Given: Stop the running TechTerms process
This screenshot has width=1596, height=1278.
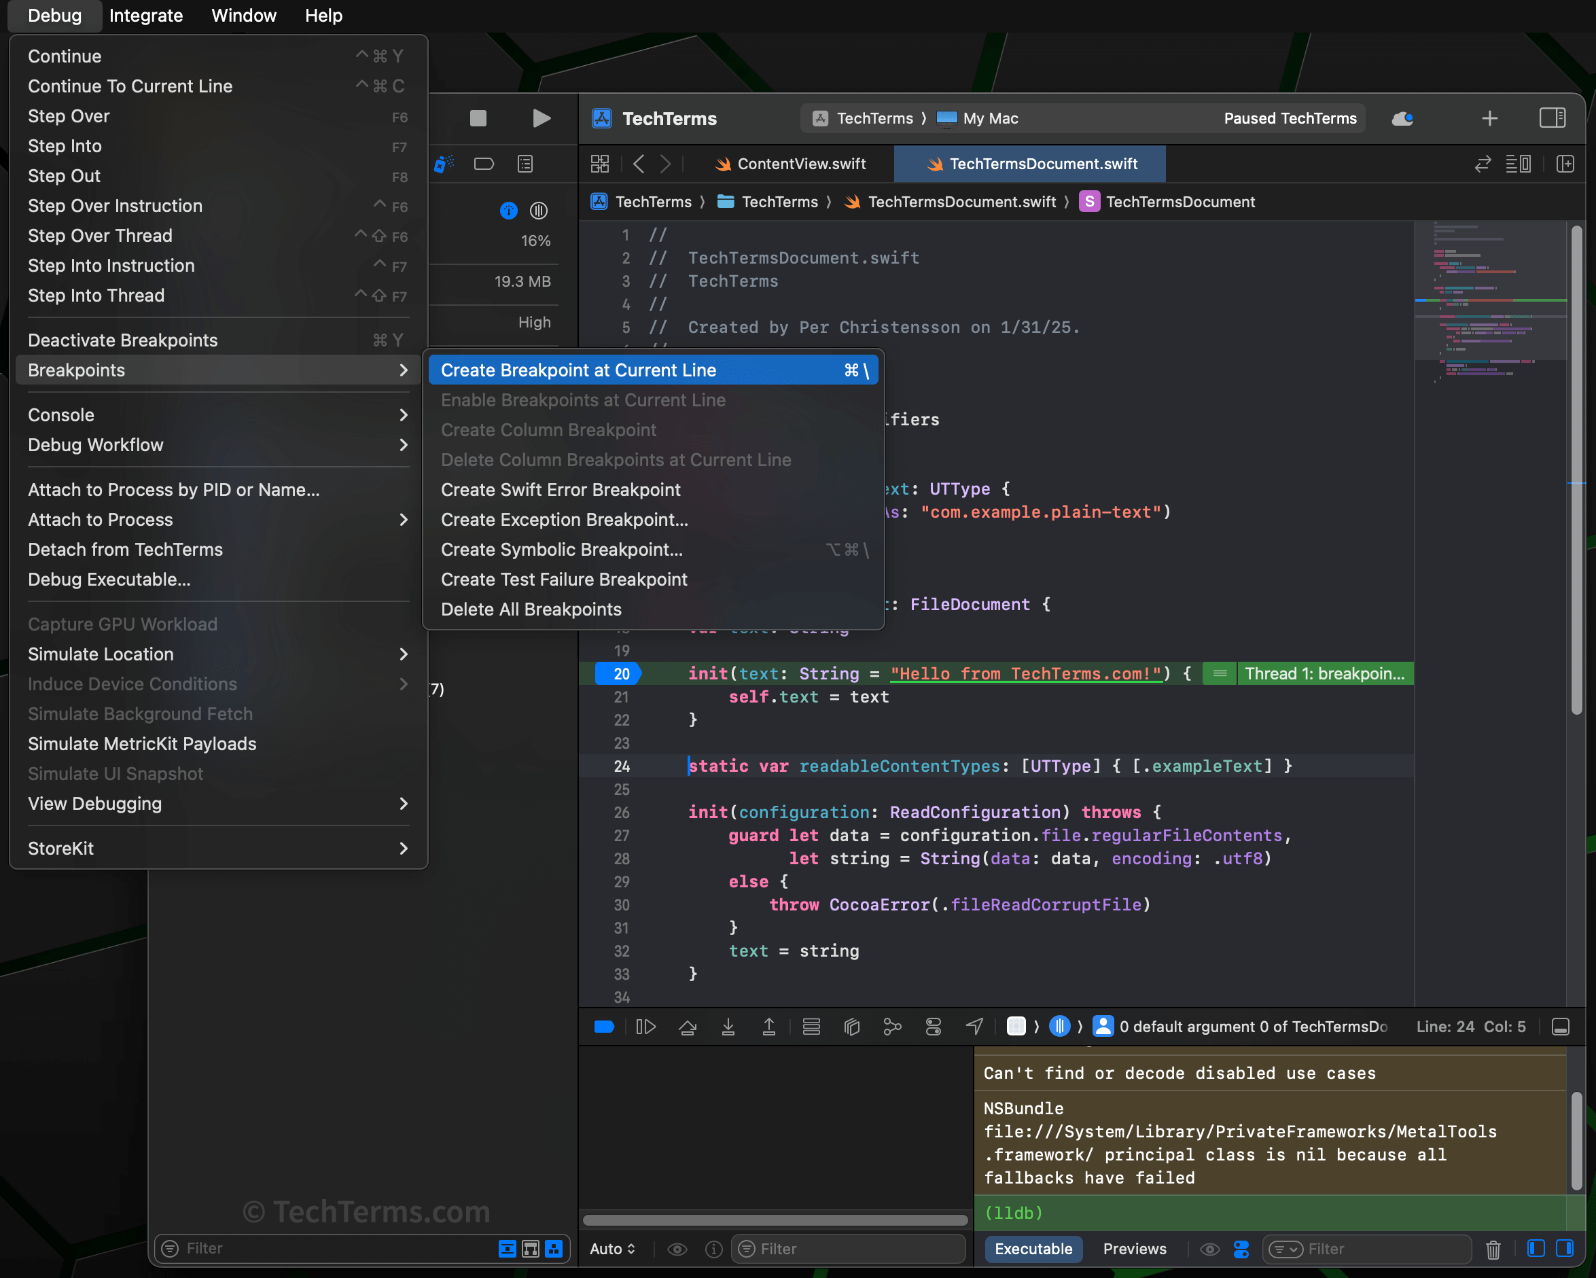Looking at the screenshot, I should pos(478,118).
